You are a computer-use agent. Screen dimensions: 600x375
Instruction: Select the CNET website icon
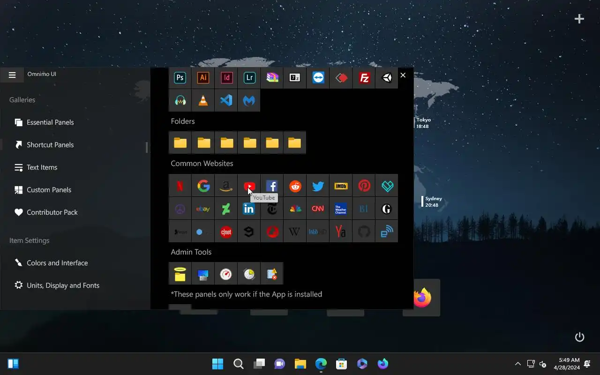coord(226,232)
